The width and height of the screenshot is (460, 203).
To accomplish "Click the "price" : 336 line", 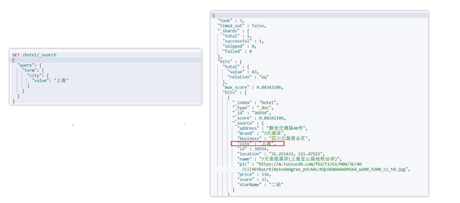I will point(254,174).
